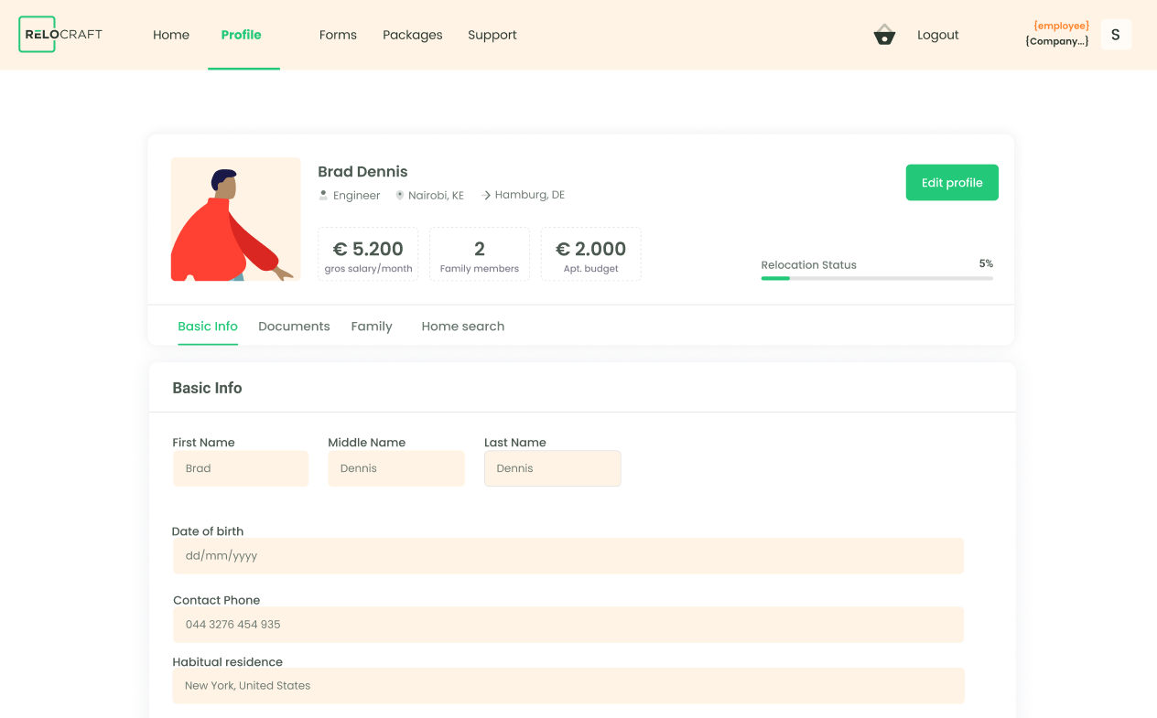
Task: Switch to the Documents tab
Action: point(294,327)
